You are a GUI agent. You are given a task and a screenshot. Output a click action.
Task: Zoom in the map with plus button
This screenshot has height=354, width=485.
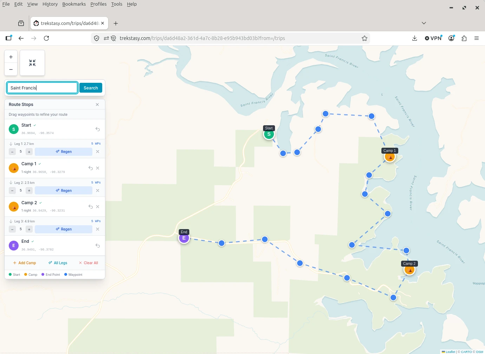point(11,57)
